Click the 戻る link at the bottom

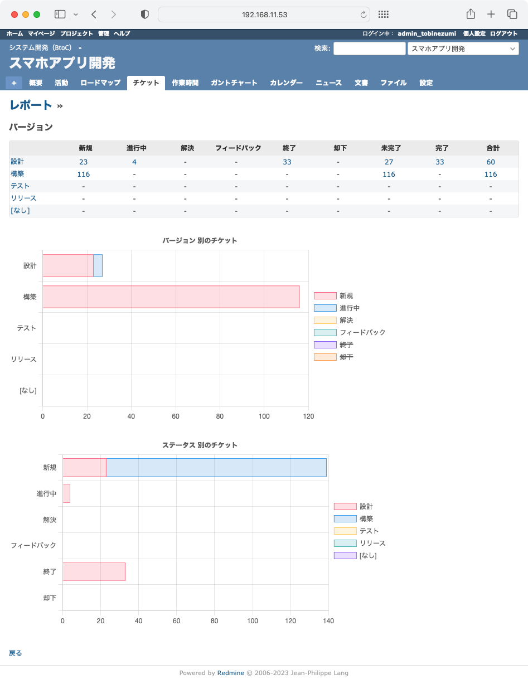[15, 653]
